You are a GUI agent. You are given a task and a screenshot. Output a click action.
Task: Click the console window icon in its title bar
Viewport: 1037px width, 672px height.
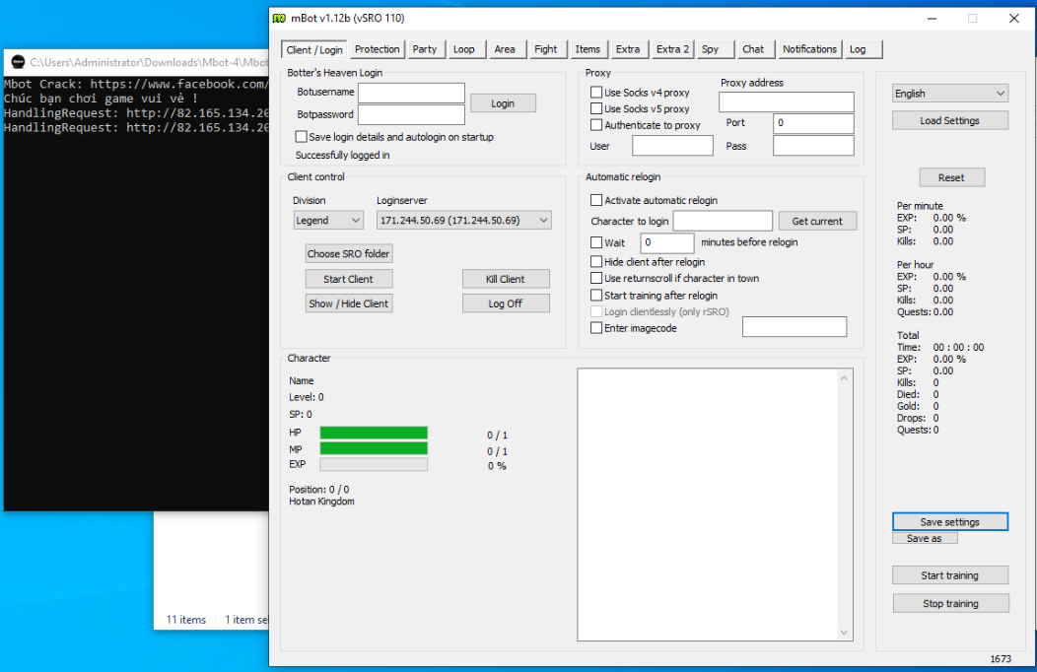coord(18,62)
